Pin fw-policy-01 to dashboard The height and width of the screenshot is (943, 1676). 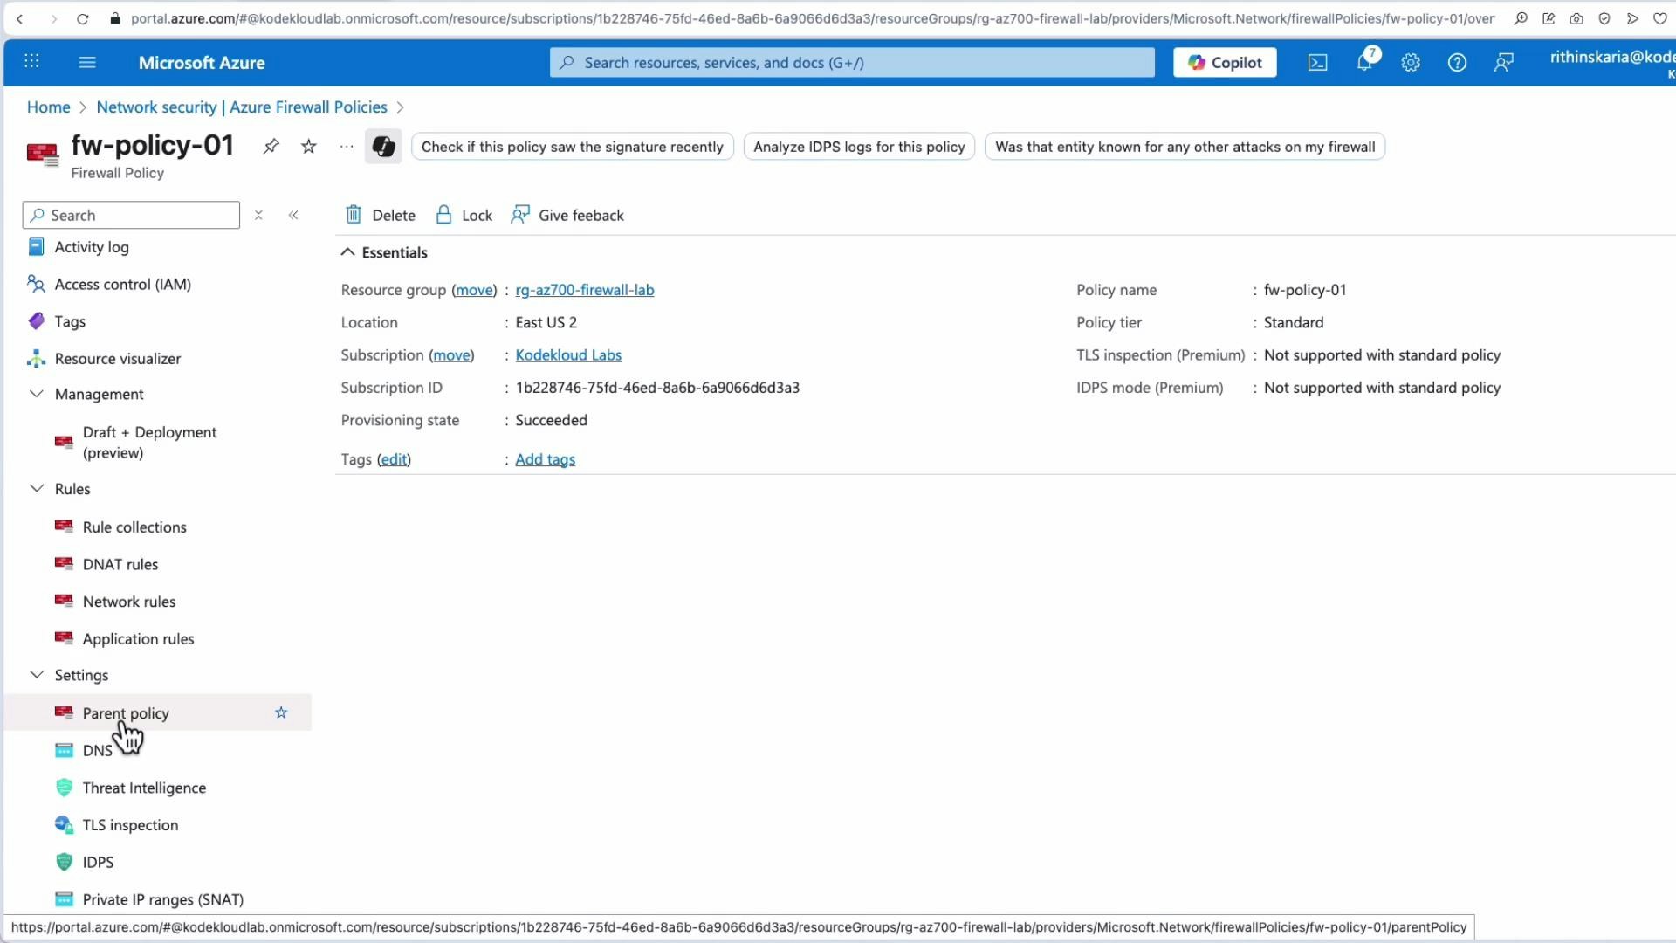tap(271, 146)
